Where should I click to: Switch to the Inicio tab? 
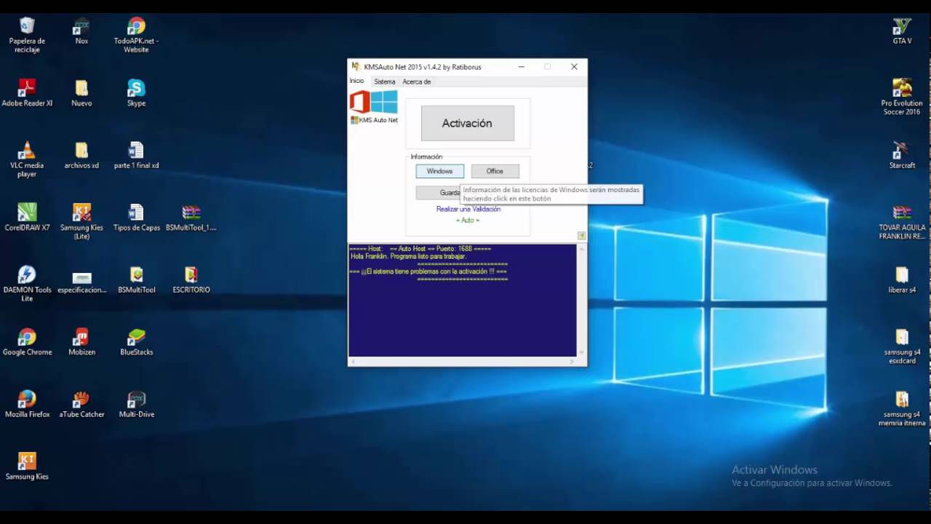(x=357, y=82)
